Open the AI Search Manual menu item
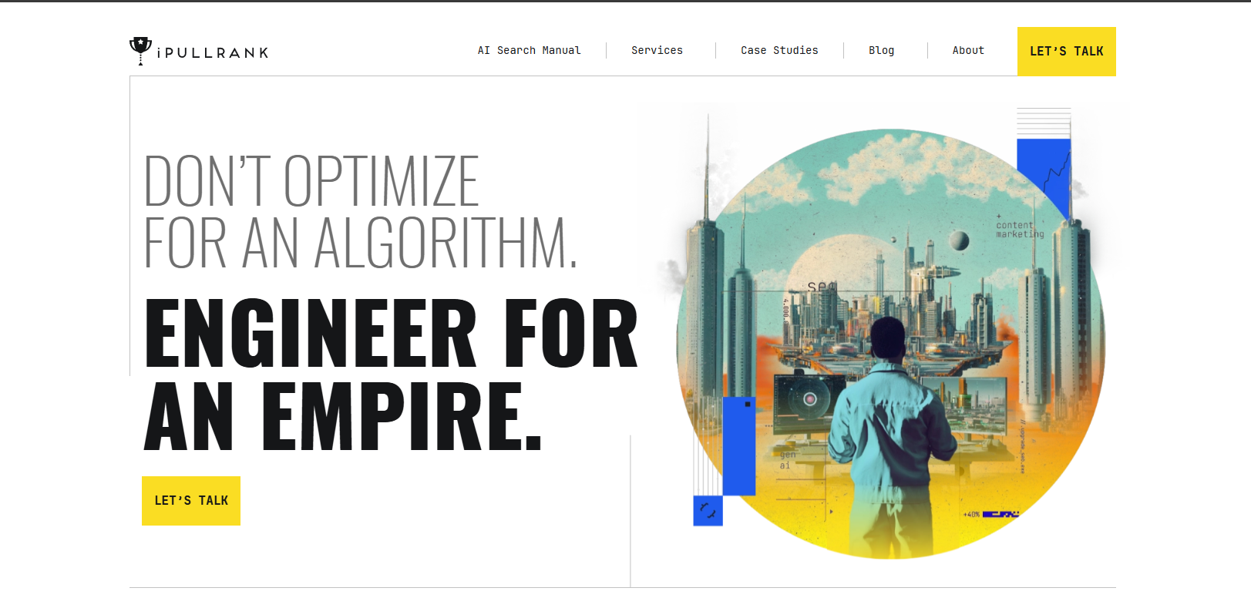The width and height of the screenshot is (1251, 598). click(x=529, y=50)
